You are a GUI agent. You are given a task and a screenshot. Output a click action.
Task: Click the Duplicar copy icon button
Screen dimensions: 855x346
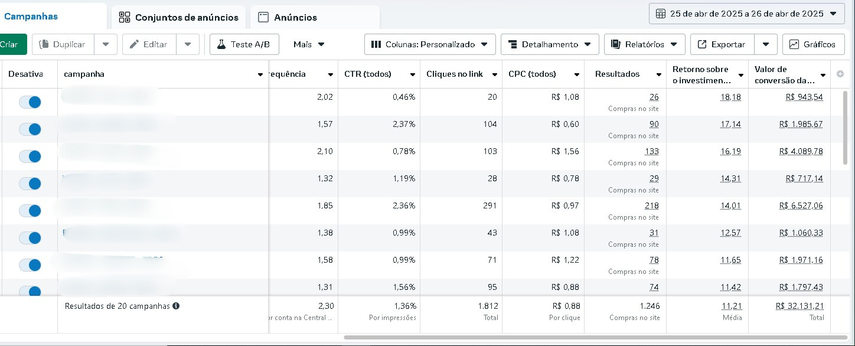click(x=63, y=44)
